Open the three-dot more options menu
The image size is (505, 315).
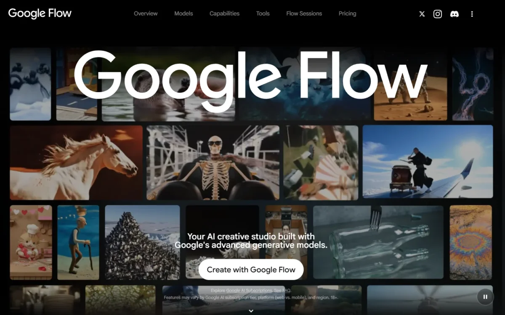pyautogui.click(x=472, y=14)
